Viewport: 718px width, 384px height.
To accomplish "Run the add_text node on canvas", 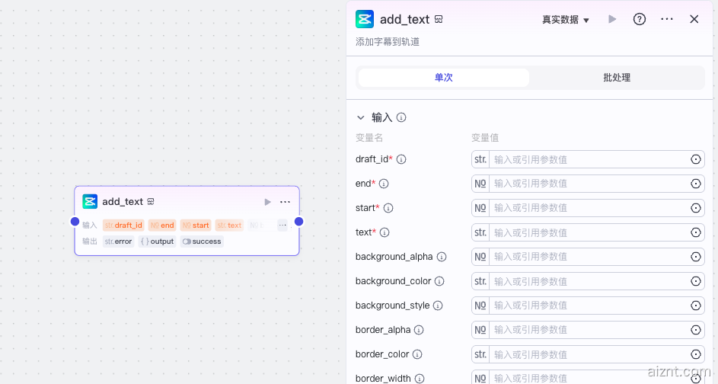I will click(268, 202).
